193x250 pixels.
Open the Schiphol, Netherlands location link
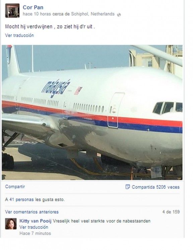pos(93,14)
